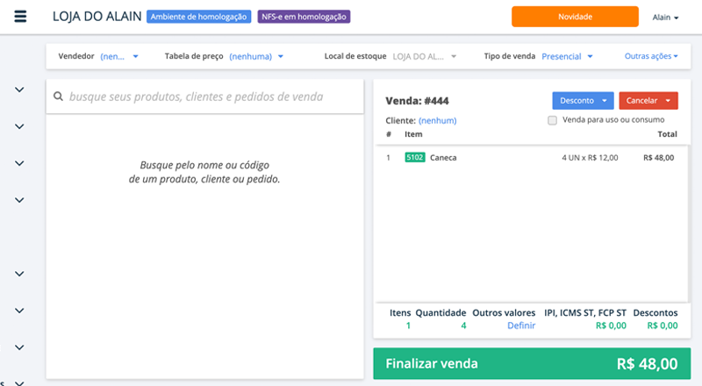
Task: Enable Venda para uso ou consumo
Action: [x=553, y=120]
